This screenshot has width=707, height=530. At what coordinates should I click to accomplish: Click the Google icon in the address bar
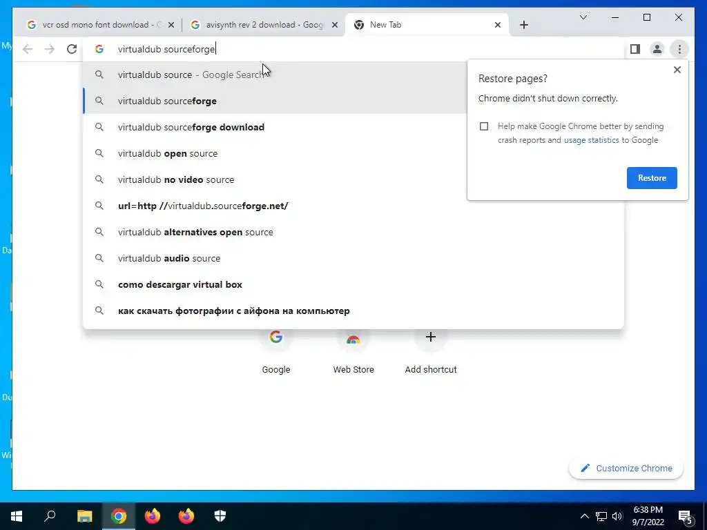[99, 49]
